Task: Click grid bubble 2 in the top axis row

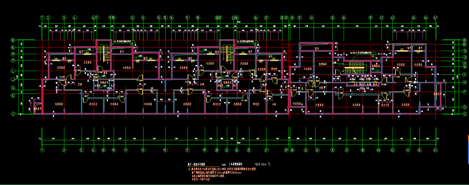Action: 49,18
